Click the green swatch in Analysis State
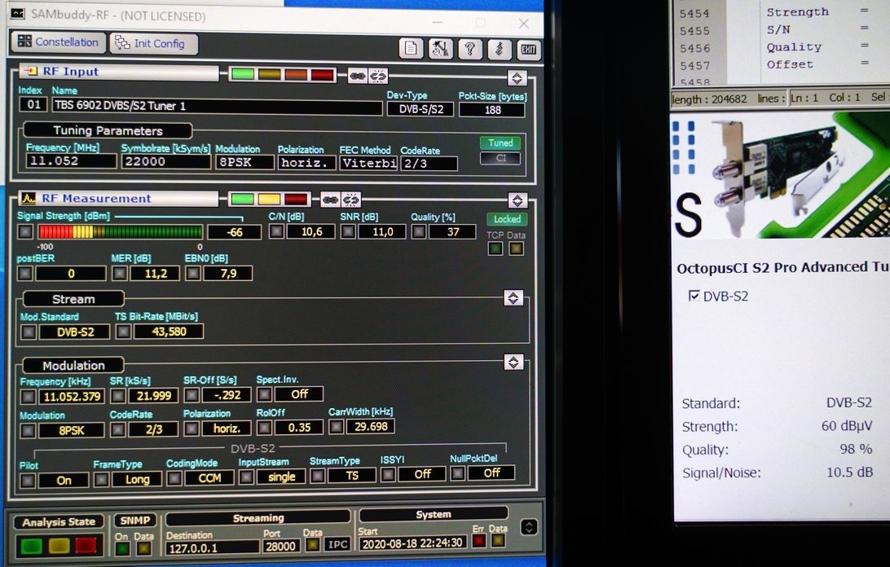The image size is (890, 567). pos(31,545)
